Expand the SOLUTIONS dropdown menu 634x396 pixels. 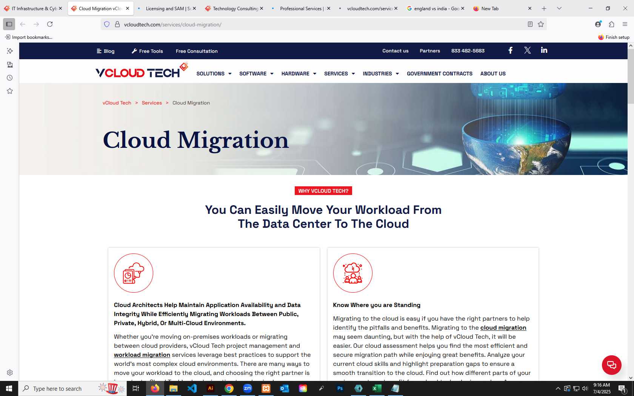pyautogui.click(x=214, y=74)
